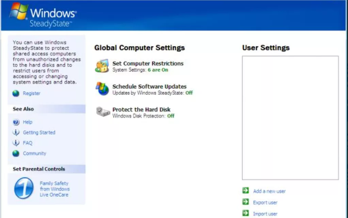This screenshot has width=348, height=218.
Task: Click the Windows Live OneCare icon
Action: [x=24, y=189]
